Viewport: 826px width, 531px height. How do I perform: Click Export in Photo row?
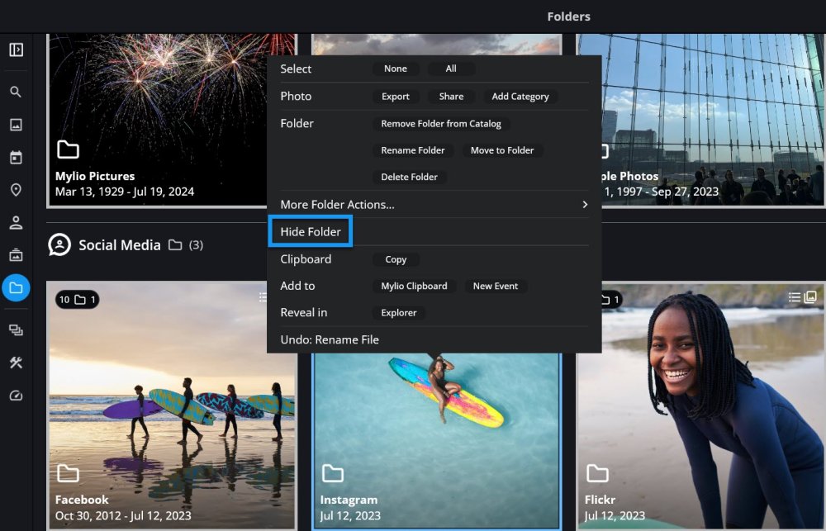pyautogui.click(x=396, y=97)
